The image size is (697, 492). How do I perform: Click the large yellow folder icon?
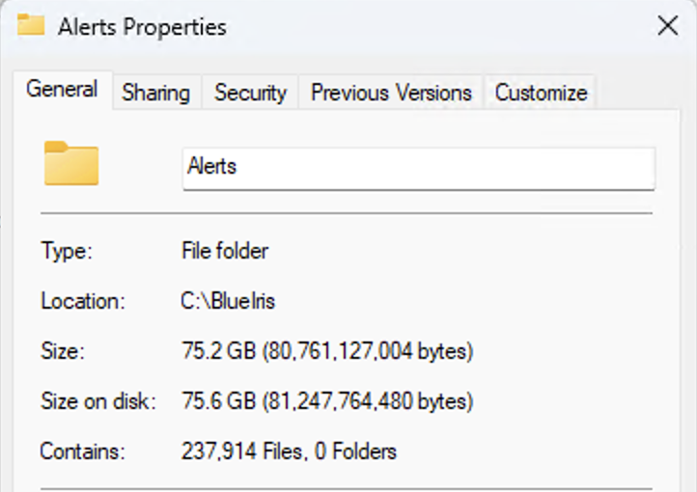pos(71,164)
